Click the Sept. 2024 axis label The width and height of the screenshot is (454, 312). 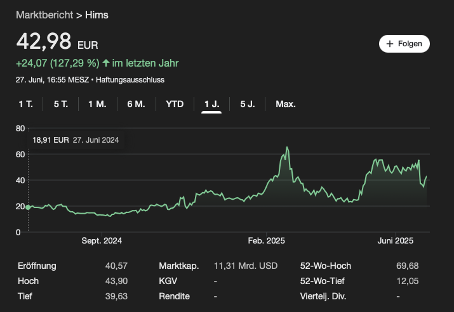click(102, 240)
